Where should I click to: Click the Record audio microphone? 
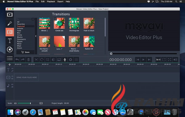65,60
